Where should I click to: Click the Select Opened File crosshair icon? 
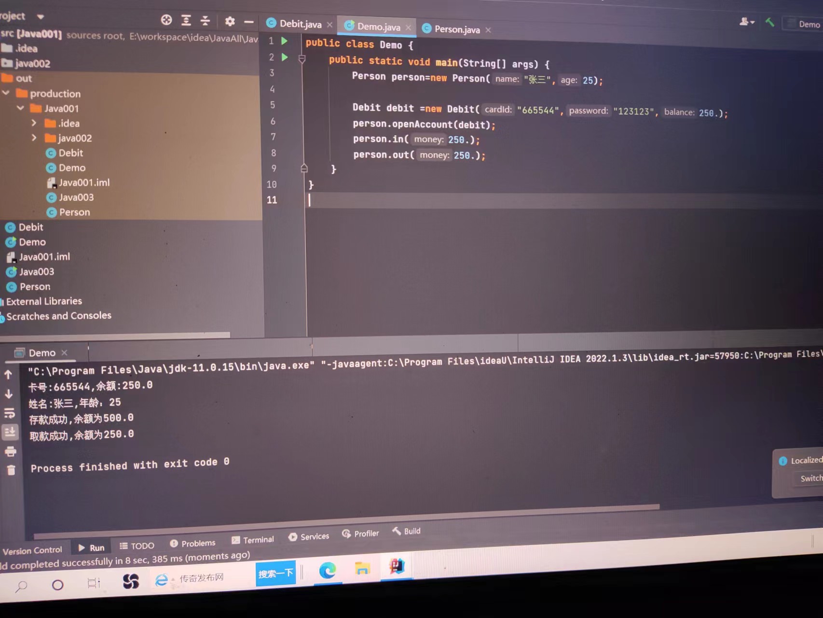[166, 20]
